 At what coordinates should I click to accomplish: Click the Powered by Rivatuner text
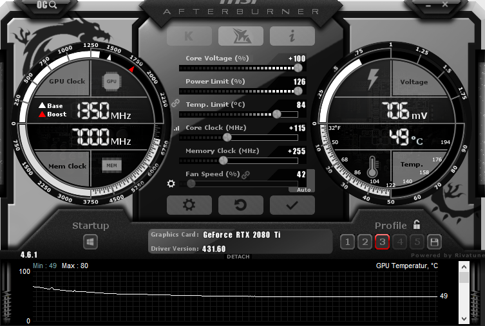coord(448,255)
